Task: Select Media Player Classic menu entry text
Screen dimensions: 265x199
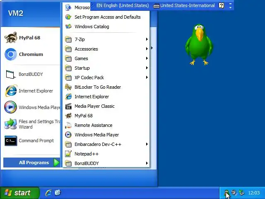Action: point(94,106)
